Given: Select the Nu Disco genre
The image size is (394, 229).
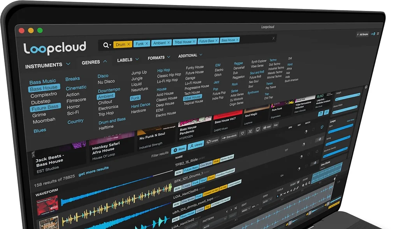Looking at the screenshot, I should 106,82.
